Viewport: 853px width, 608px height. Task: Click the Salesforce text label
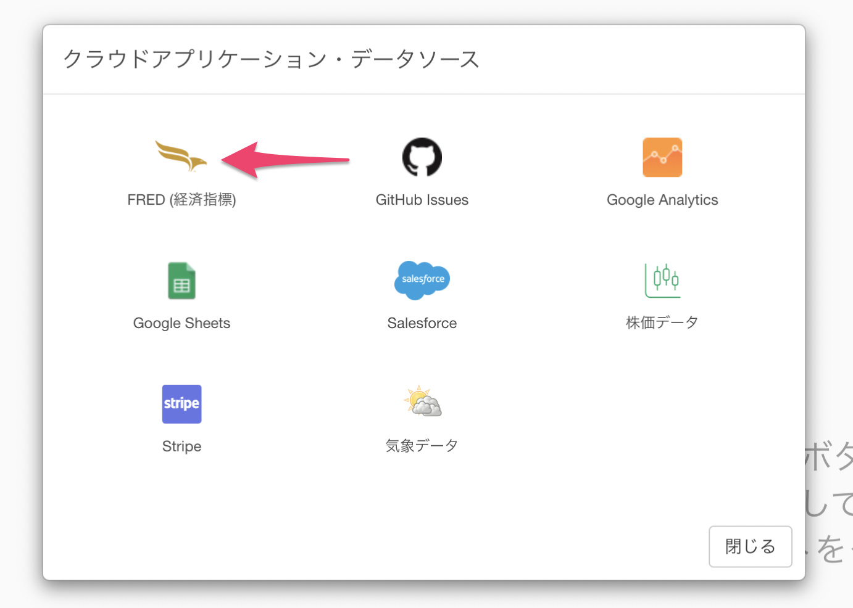422,323
